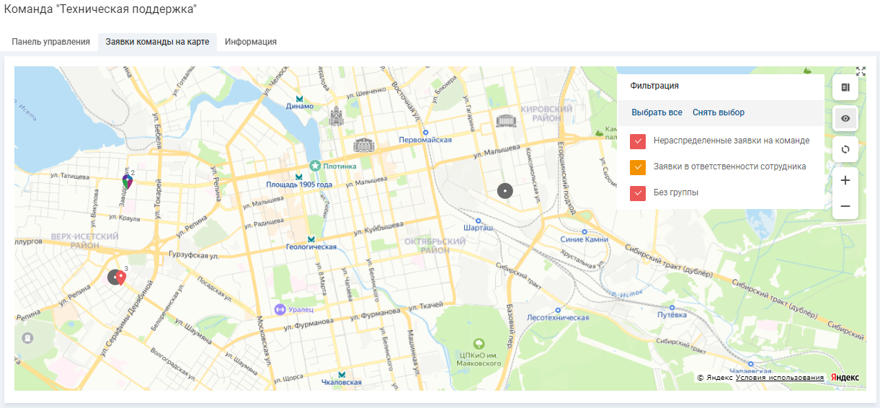Select the gray marker near Шарташ
Image resolution: width=880 pixels, height=408 pixels.
506,191
